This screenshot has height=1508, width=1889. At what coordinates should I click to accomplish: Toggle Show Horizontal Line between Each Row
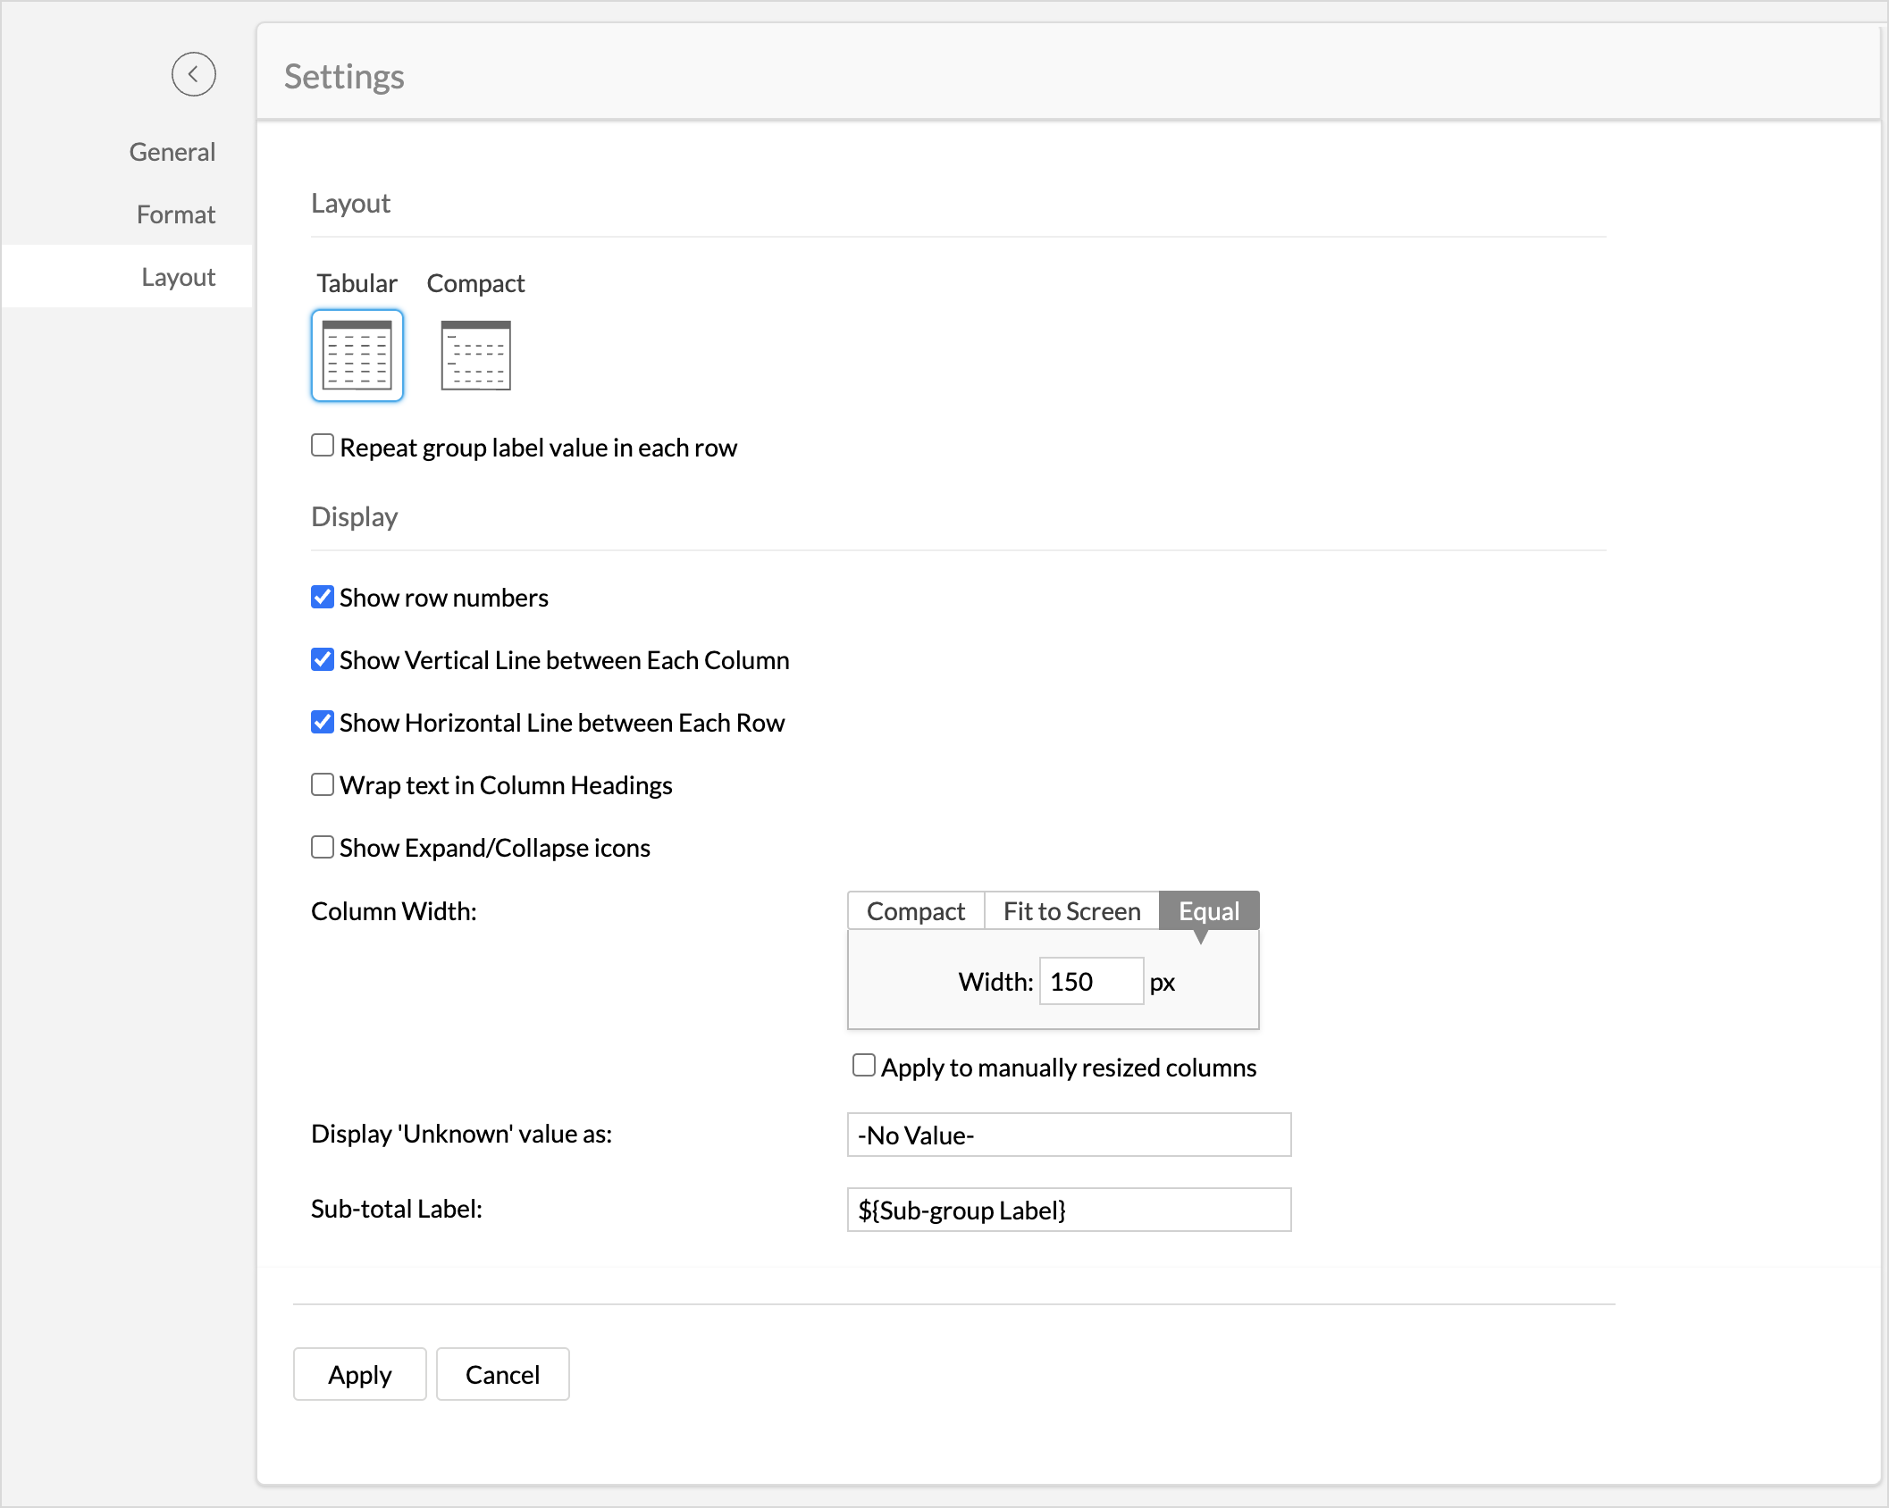tap(322, 721)
